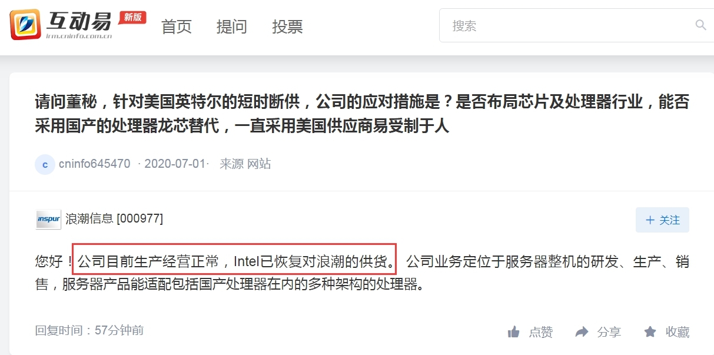Open the 浪潮信息 [000977] company link
This screenshot has width=714, height=355.
coord(114,219)
